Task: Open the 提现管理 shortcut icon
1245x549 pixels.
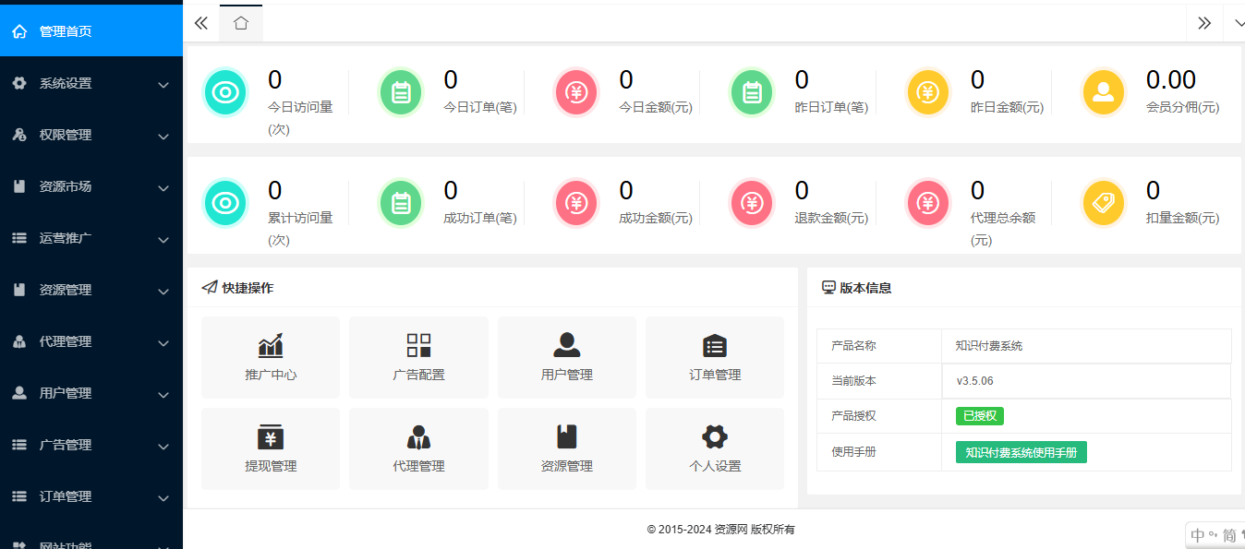Action: pos(271,436)
